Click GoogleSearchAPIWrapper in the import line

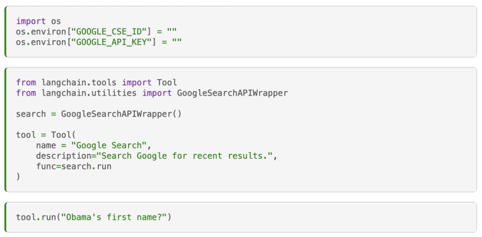point(232,93)
